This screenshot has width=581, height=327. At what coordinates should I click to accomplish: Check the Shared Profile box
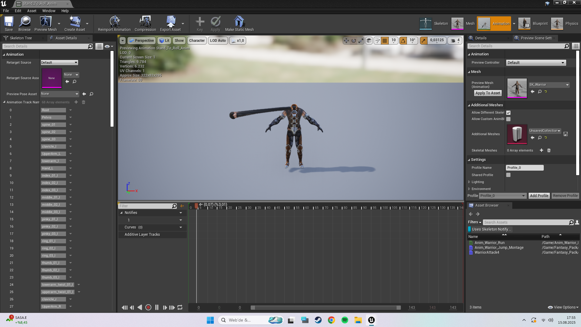508,175
